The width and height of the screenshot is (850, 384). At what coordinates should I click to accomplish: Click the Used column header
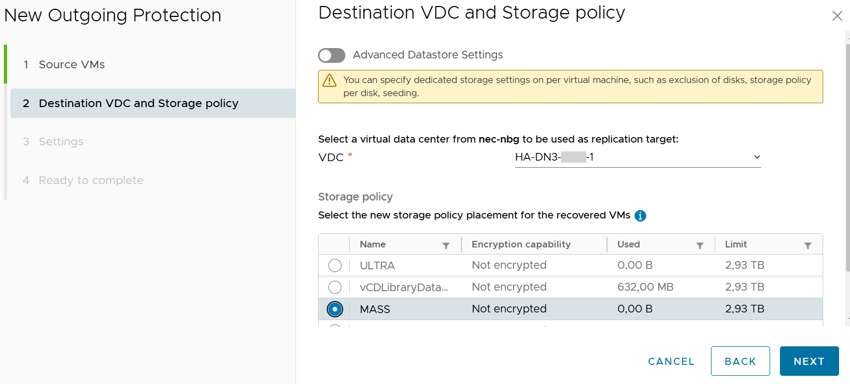(x=628, y=244)
